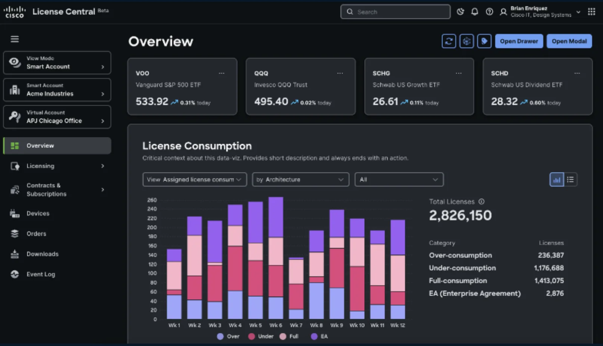Toggle the Full legend series
Viewport: 603px width, 346px height.
(289, 336)
